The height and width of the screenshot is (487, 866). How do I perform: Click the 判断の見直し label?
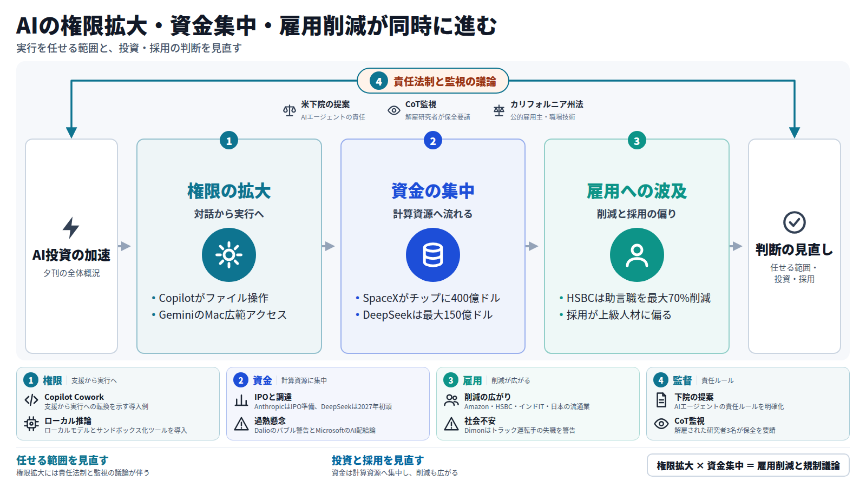[795, 249]
